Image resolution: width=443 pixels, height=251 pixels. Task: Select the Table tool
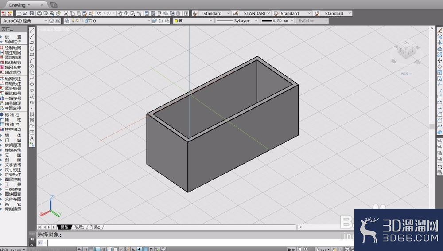pos(32,132)
